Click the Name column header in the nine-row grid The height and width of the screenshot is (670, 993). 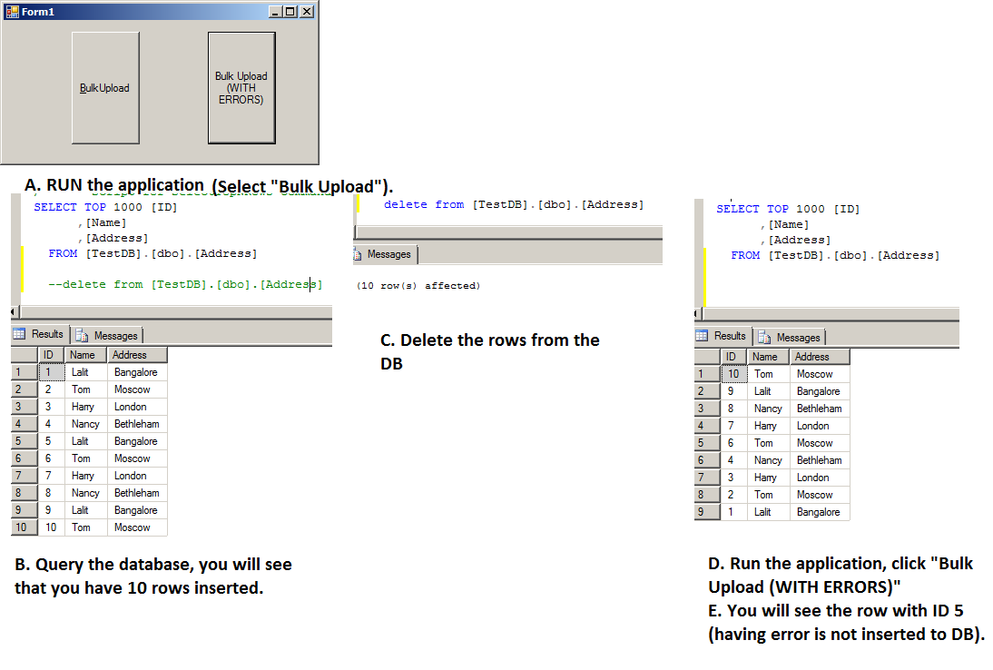(x=768, y=357)
